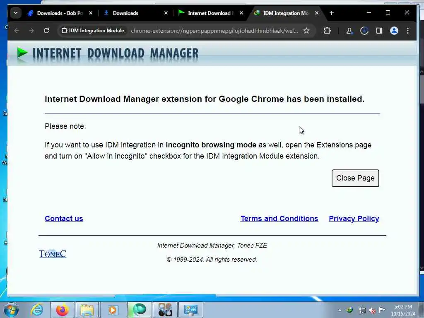Image resolution: width=424 pixels, height=318 pixels.
Task: Reload the current page
Action: point(46,31)
